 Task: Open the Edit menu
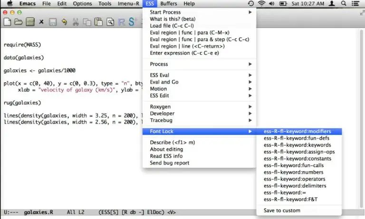tap(62, 3)
